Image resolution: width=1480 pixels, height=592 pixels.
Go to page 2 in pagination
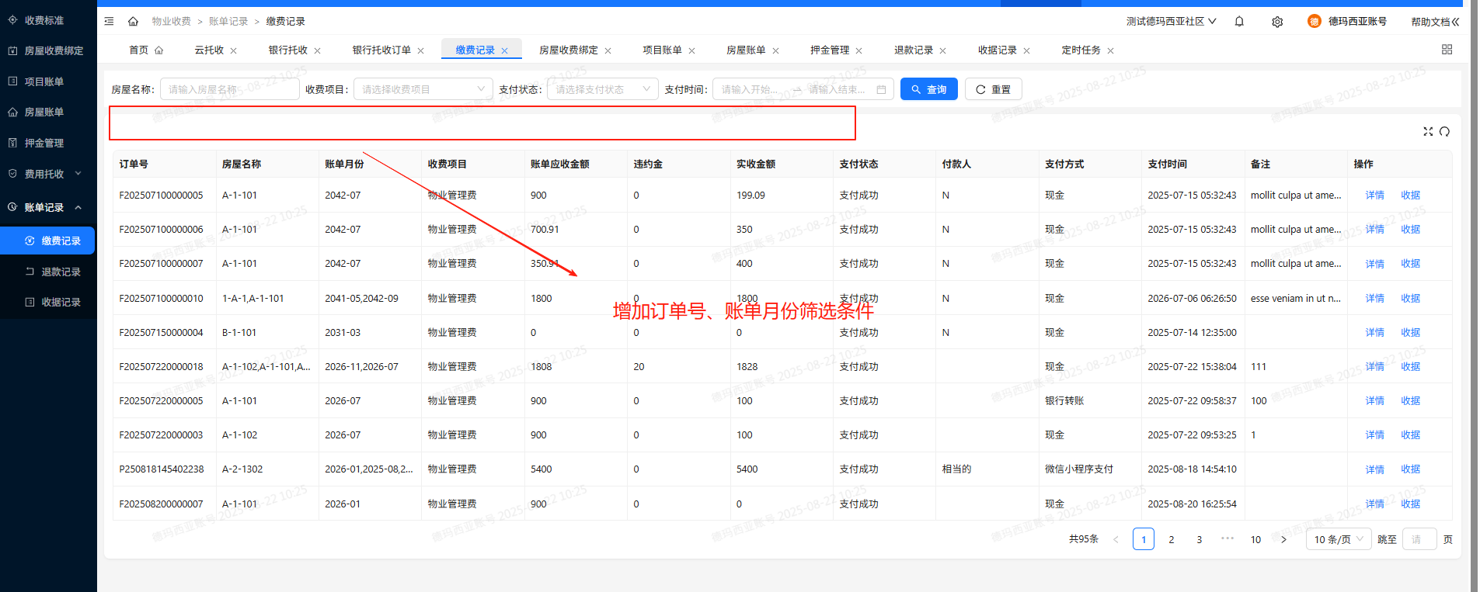pyautogui.click(x=1171, y=539)
